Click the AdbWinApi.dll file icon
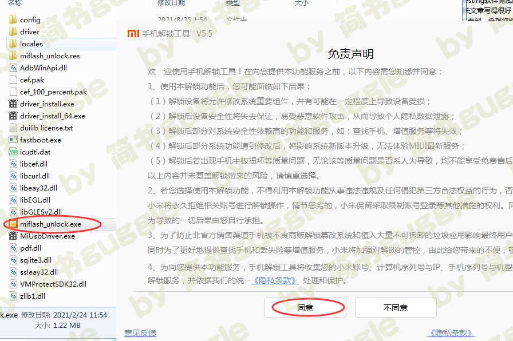 click(x=13, y=68)
